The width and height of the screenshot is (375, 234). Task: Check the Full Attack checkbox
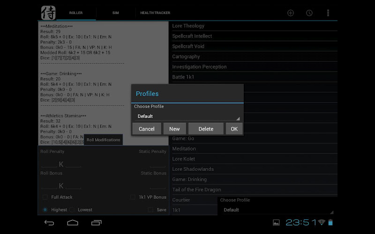(45, 197)
